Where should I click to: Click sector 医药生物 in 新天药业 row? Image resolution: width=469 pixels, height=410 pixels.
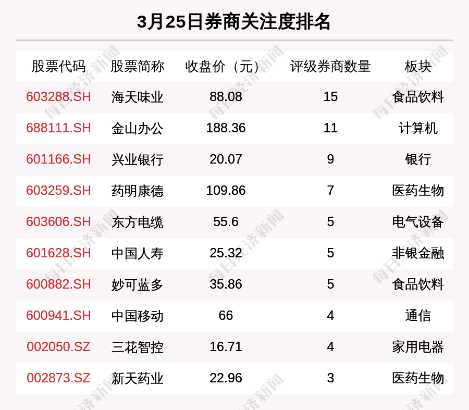pyautogui.click(x=418, y=379)
